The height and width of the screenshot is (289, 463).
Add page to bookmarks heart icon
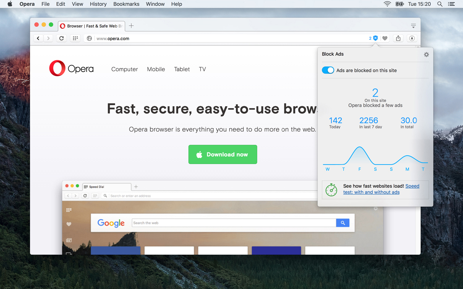pos(385,38)
